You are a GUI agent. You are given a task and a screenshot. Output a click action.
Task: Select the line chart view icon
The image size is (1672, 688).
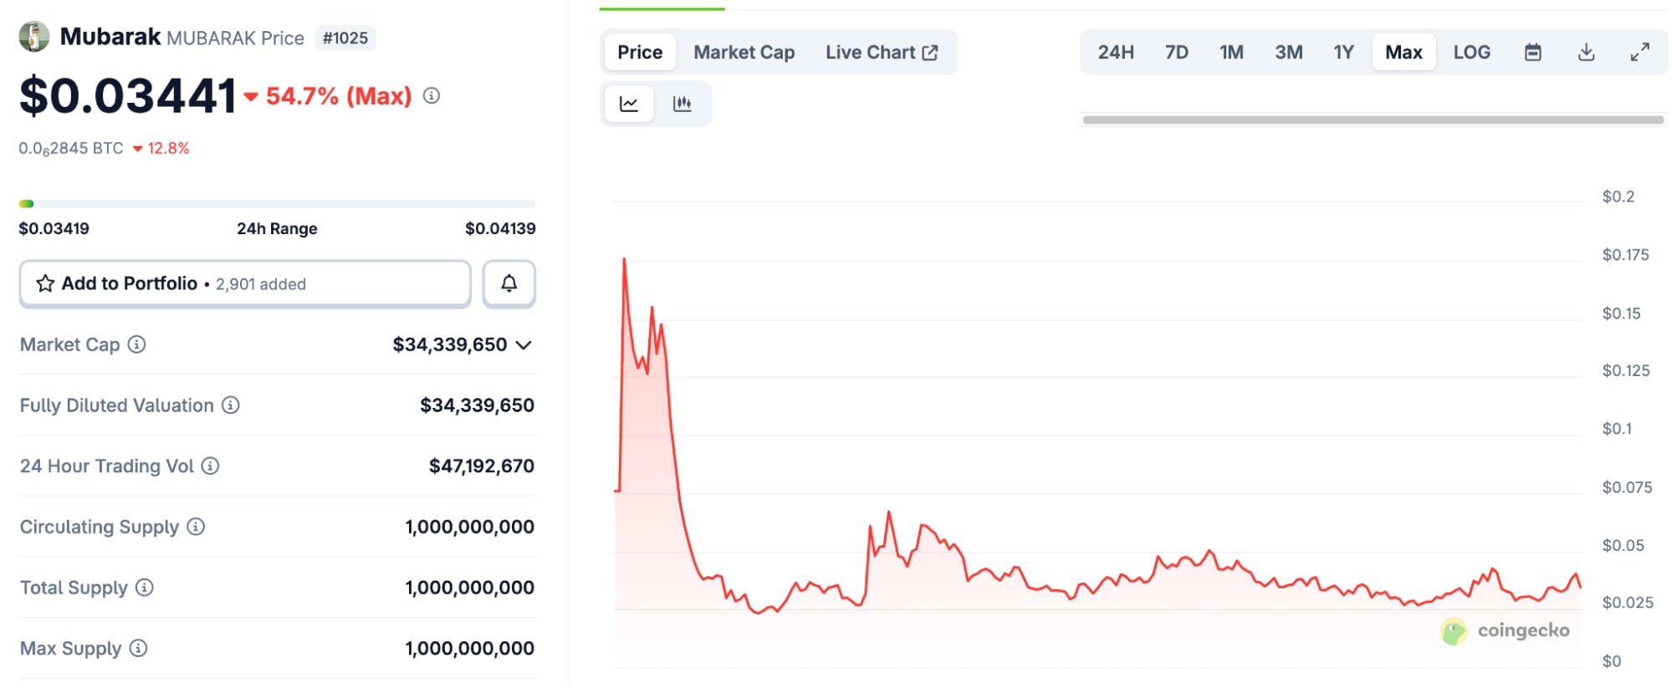pos(629,104)
